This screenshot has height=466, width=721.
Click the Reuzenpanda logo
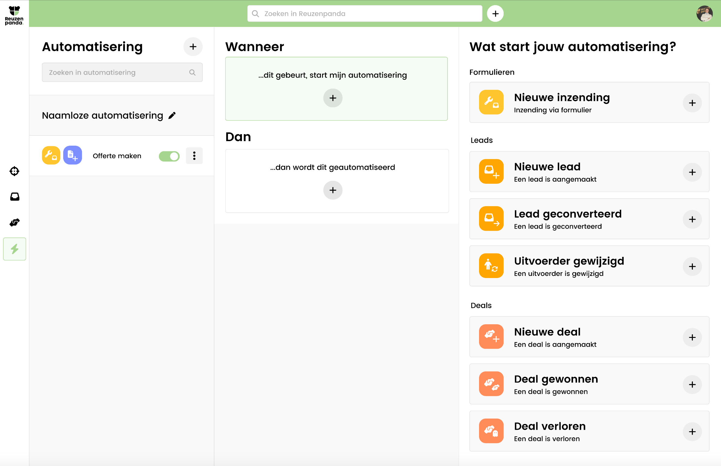tap(14, 15)
